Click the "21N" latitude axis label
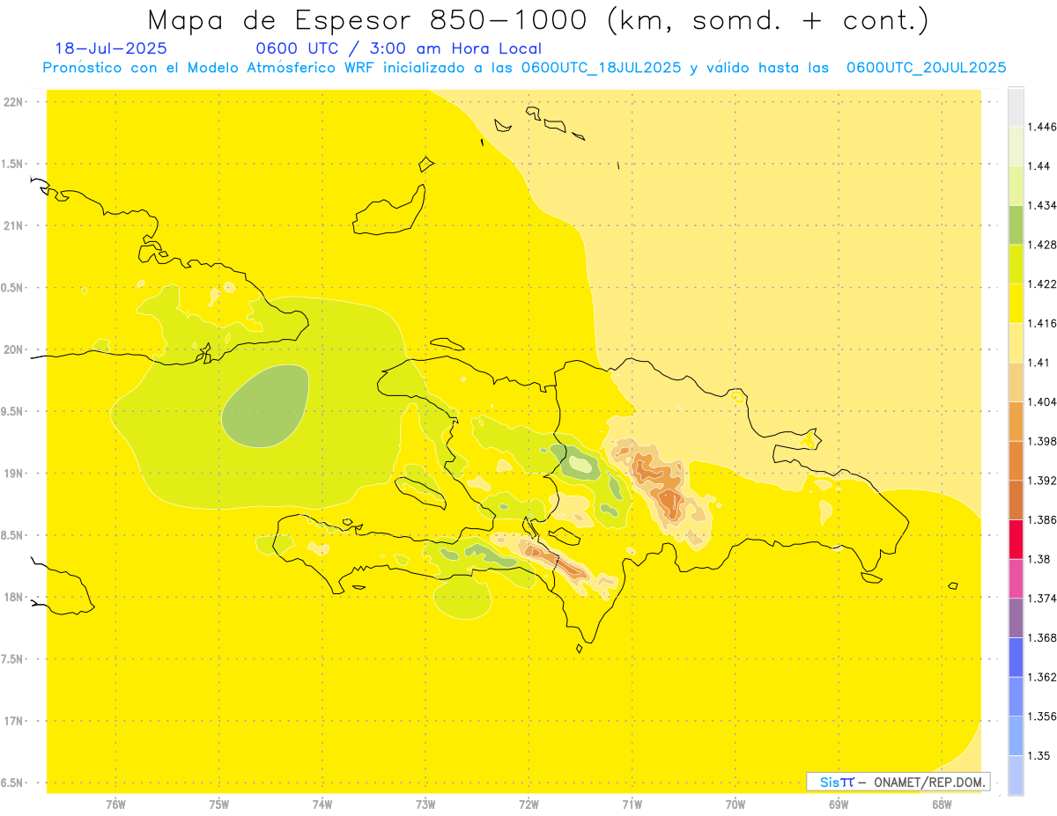 pos(13,226)
